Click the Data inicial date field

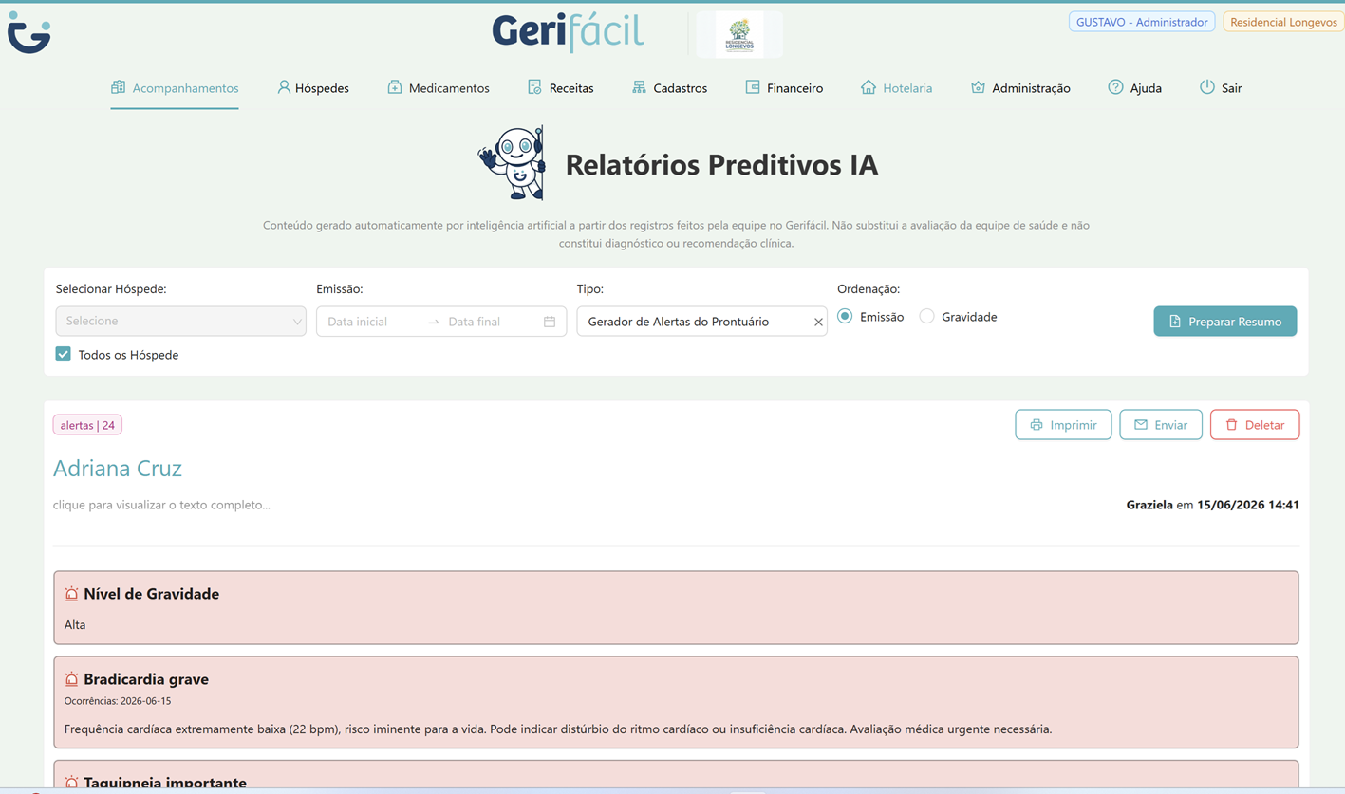coord(372,322)
